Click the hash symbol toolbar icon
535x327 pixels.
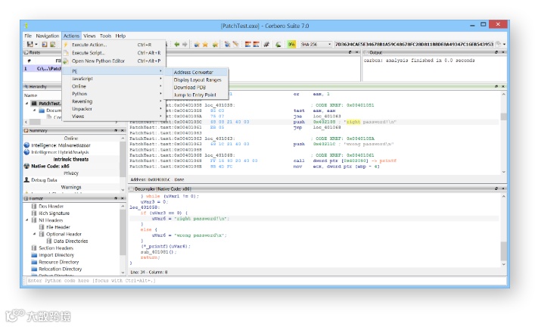[266, 45]
